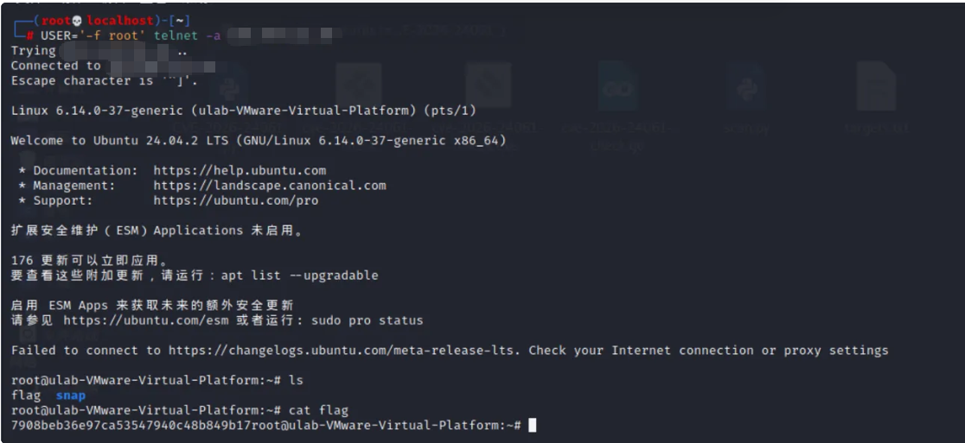Open the ubuntu.com/pro support link
Image resolution: width=965 pixels, height=443 pixels.
(x=236, y=201)
